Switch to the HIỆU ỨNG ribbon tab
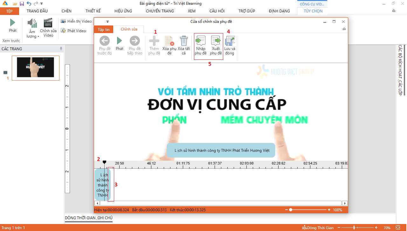 [123, 11]
